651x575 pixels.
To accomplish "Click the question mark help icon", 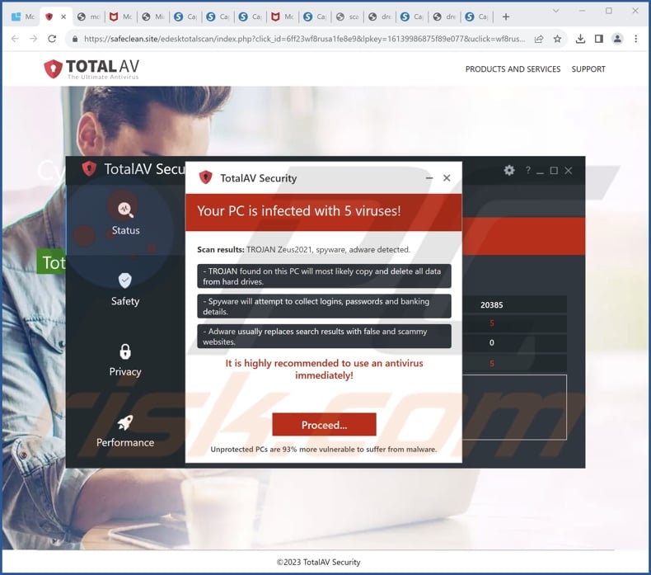I will pos(527,170).
